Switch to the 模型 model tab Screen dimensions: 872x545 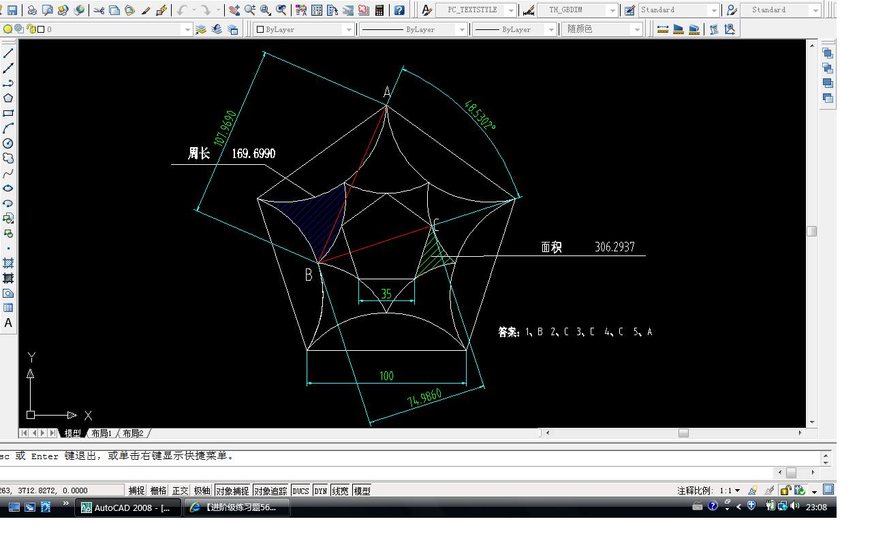point(72,433)
